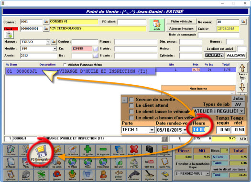The height and width of the screenshot is (182, 251).
Task: Open the YouTube GEM-WEC icon
Action: 149,162
